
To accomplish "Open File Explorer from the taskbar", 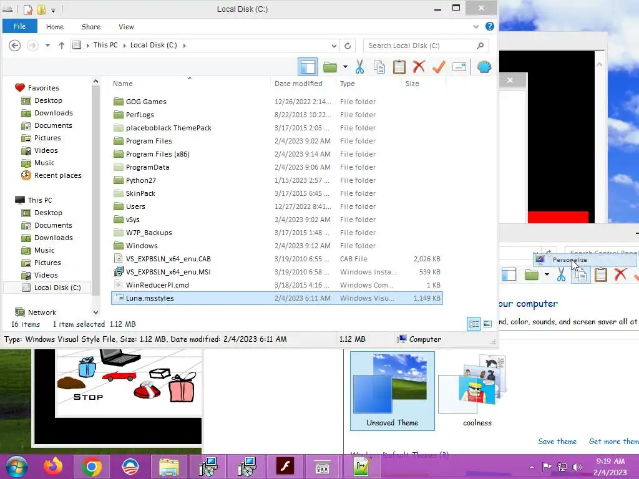I will (168, 467).
